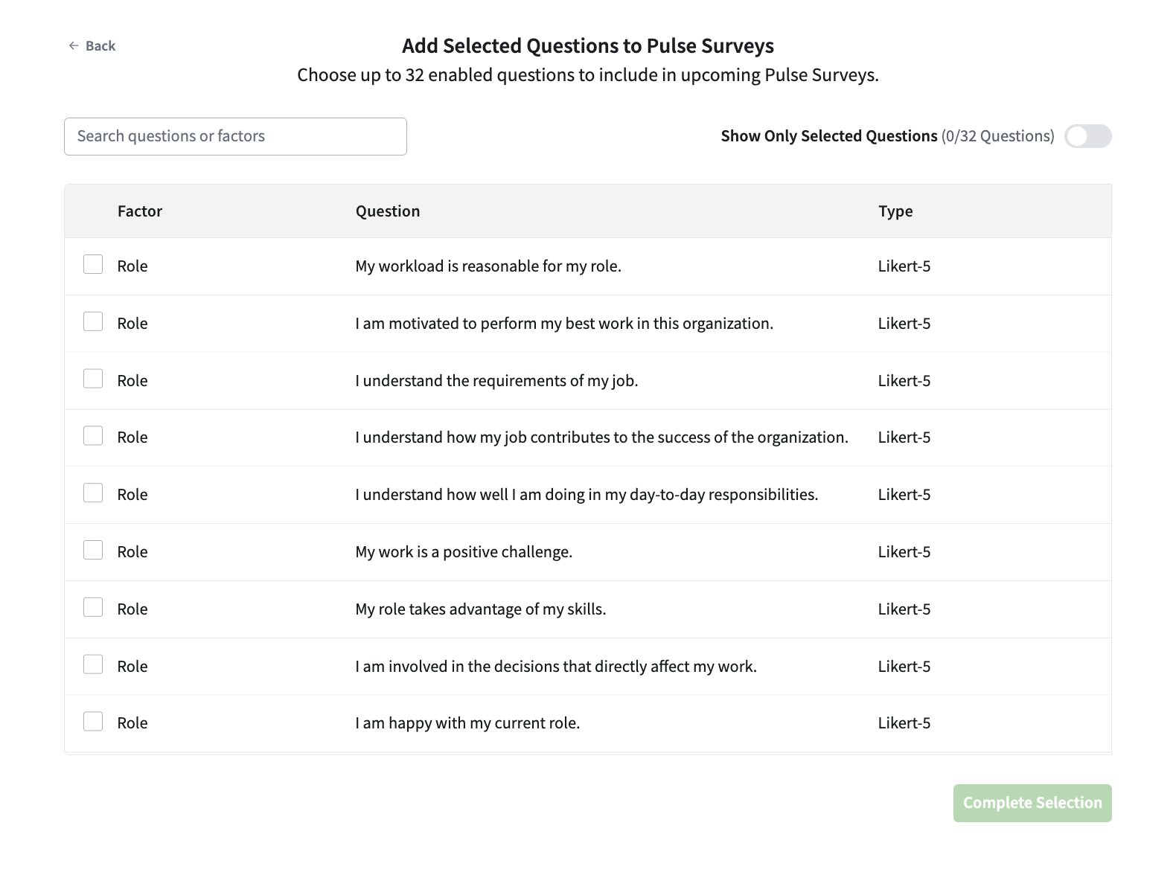Select the motivated to perform best work checkbox

tap(93, 321)
